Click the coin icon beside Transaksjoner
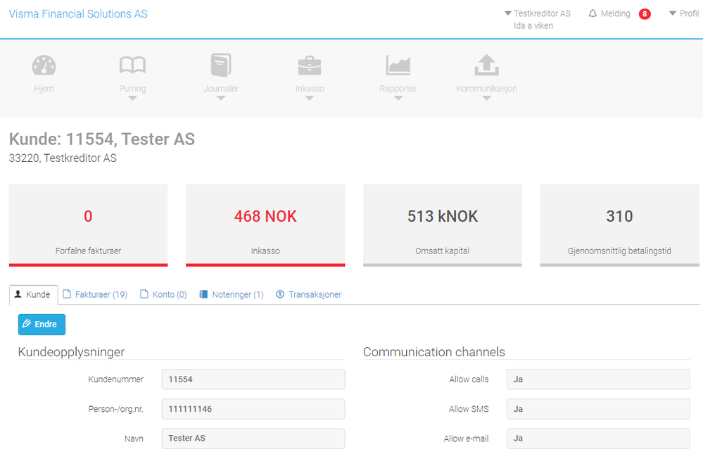This screenshot has width=703, height=466. 280,294
